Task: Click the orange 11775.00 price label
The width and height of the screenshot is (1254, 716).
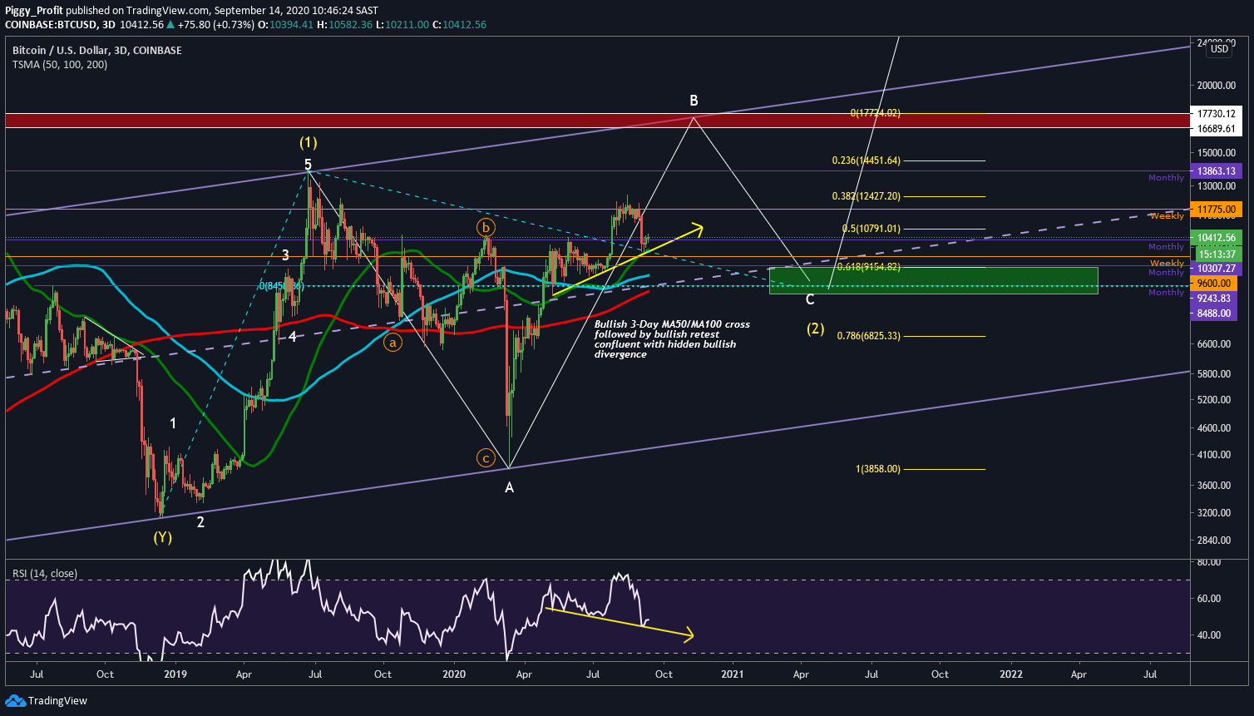Action: 1216,209
